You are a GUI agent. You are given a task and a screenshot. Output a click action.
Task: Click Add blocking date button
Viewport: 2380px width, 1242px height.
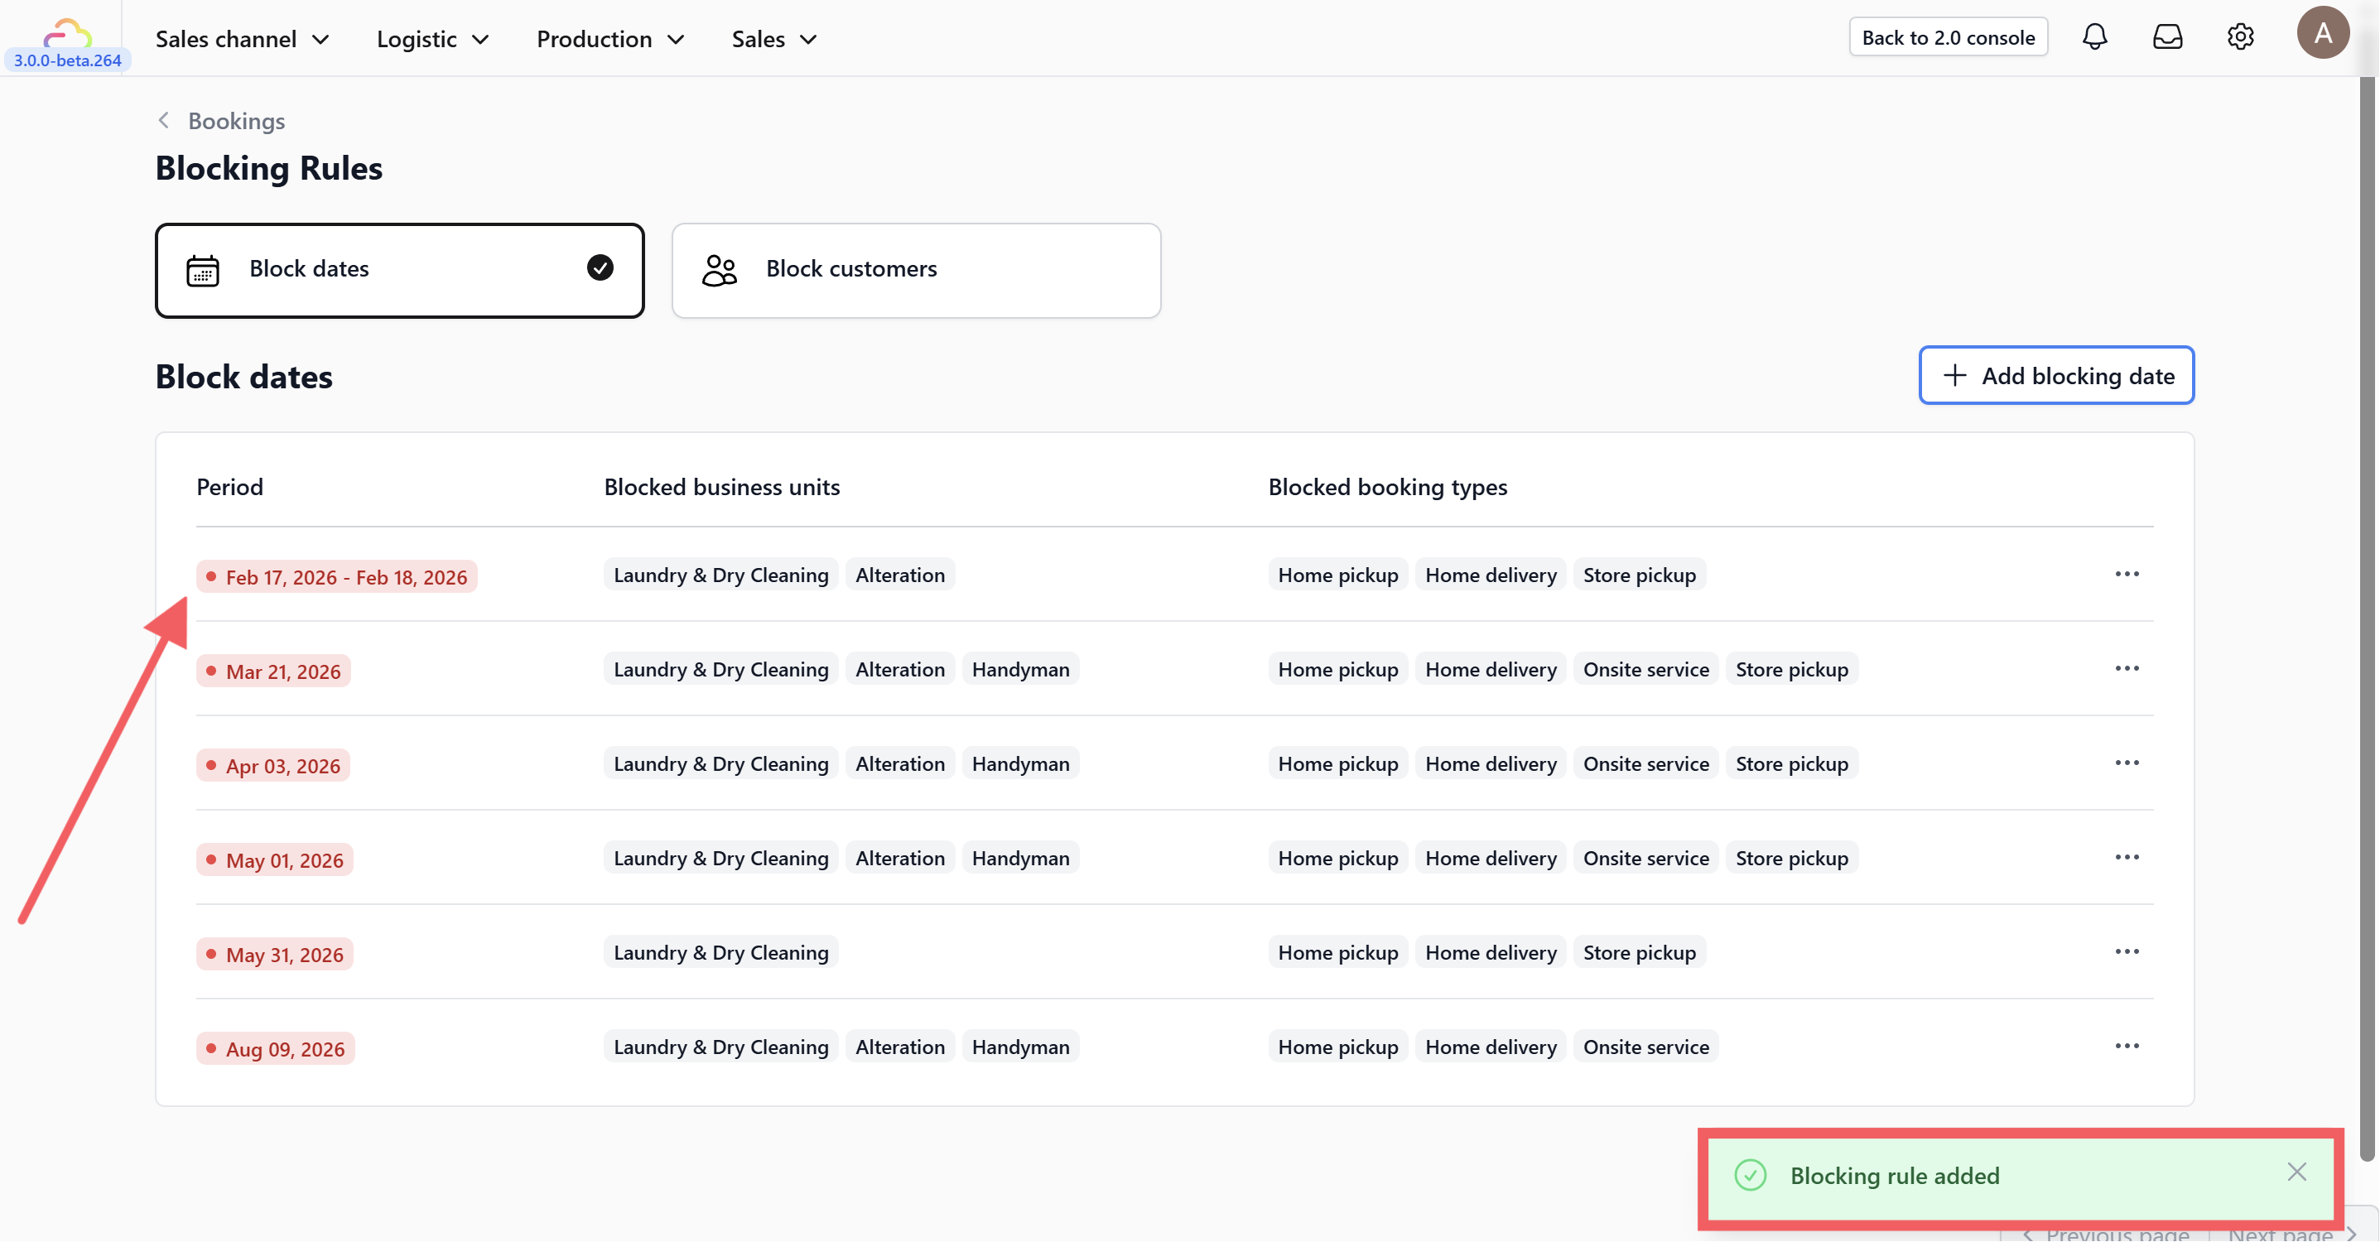pyautogui.click(x=2055, y=375)
